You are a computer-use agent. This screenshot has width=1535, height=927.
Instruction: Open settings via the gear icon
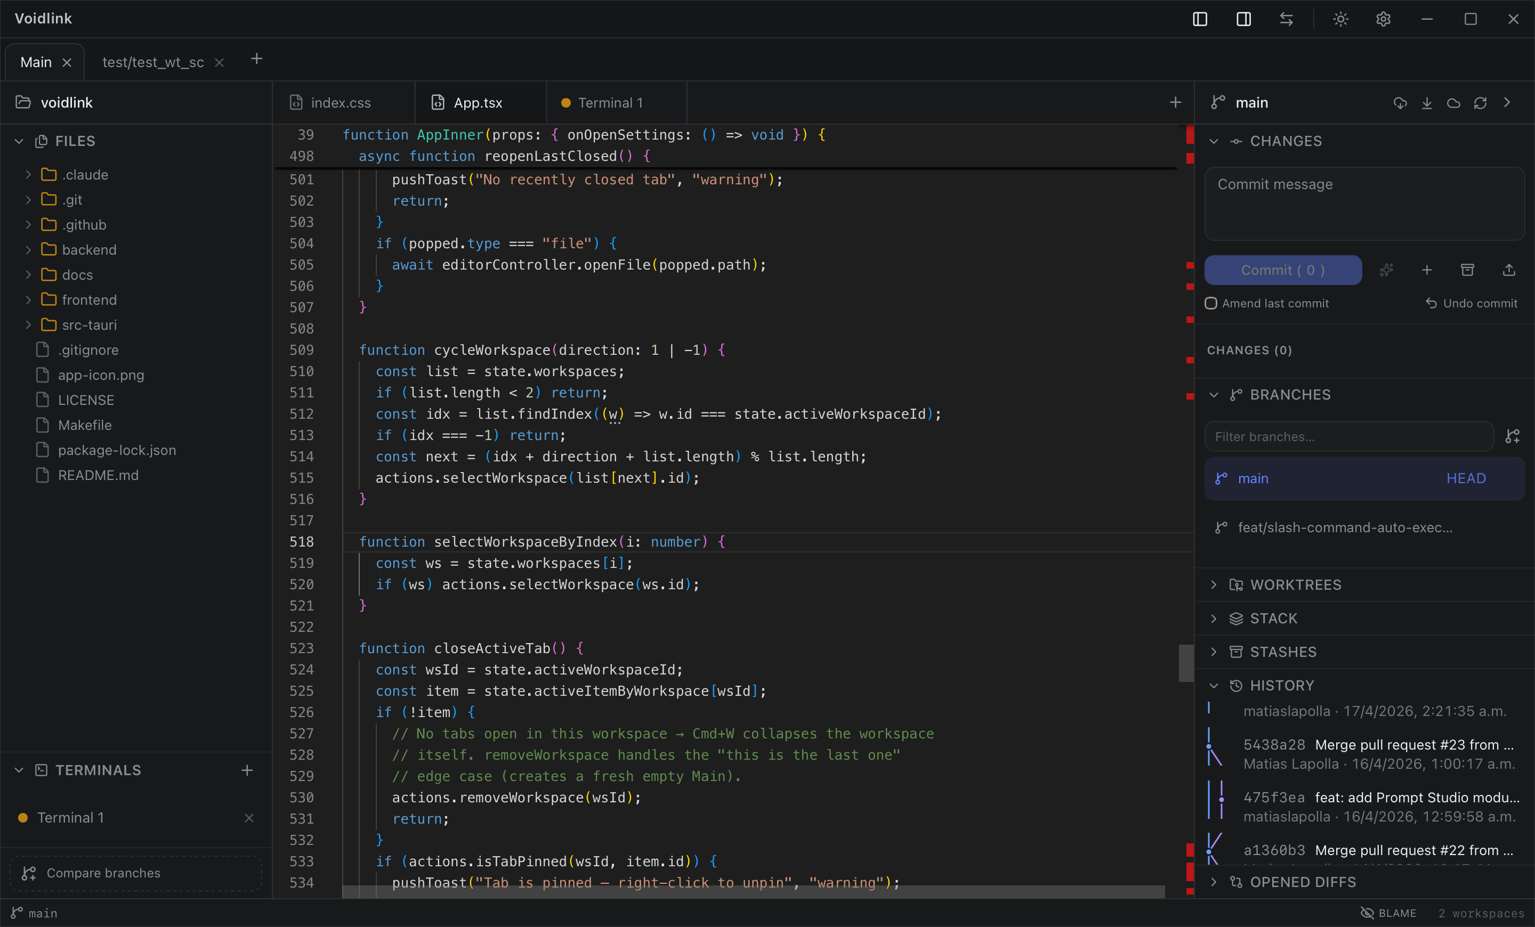[1383, 19]
